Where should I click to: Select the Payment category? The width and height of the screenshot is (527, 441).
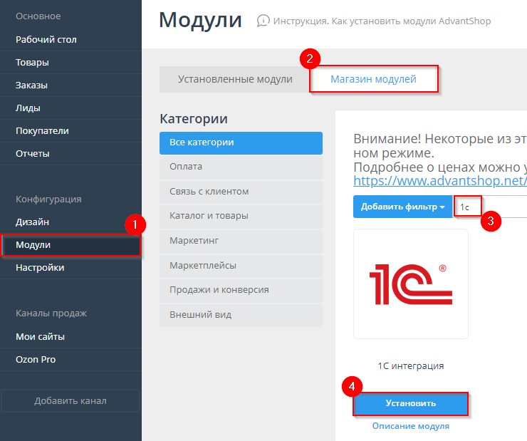241,167
